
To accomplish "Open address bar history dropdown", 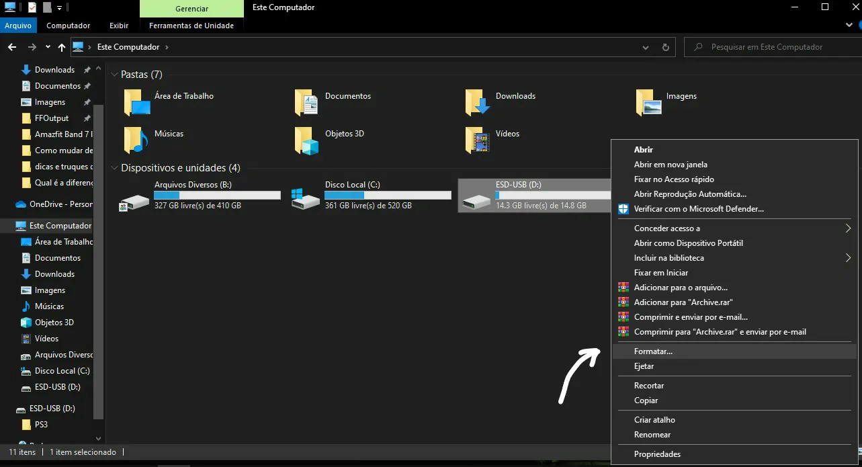I will click(x=646, y=47).
